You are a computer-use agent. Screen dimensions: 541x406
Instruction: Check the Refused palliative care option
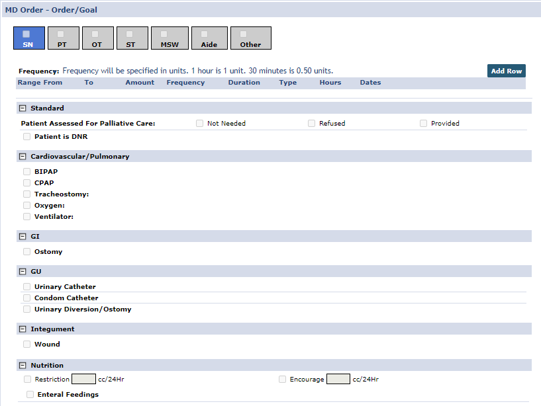311,123
